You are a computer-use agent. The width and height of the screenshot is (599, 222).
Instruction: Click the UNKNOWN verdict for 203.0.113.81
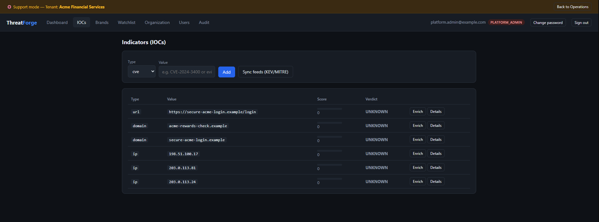point(377,168)
